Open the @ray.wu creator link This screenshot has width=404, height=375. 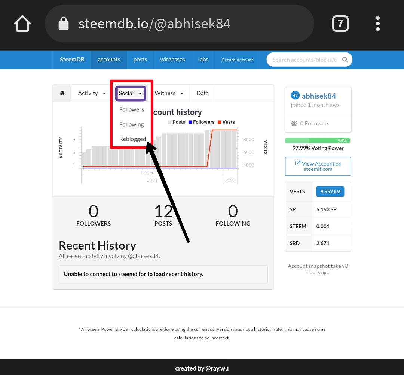217,368
